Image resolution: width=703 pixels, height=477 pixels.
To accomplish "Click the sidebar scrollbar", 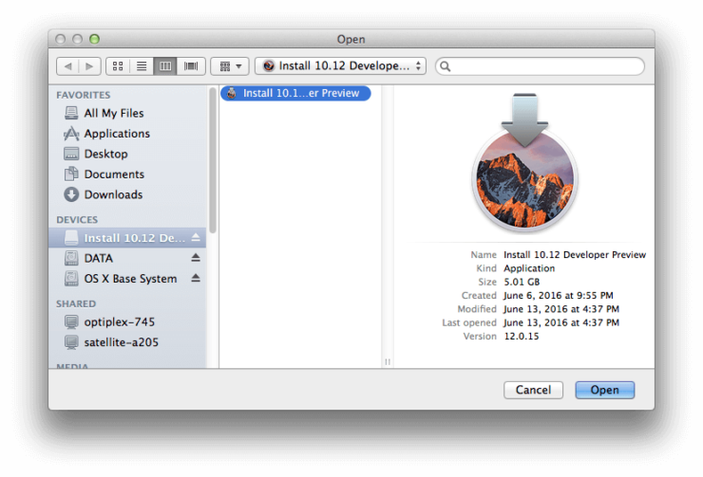I will click(x=213, y=160).
